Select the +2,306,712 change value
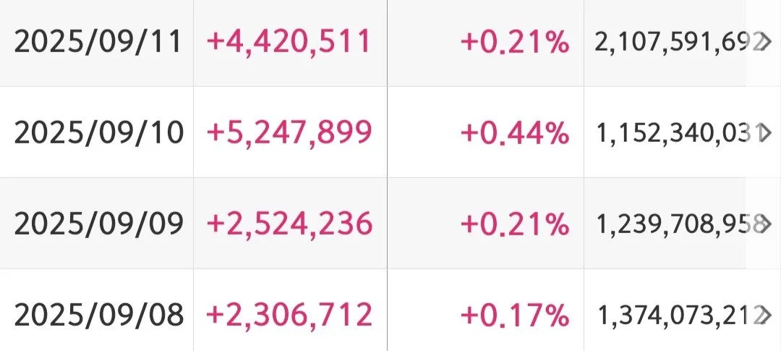Image resolution: width=781 pixels, height=351 pixels. (x=289, y=315)
